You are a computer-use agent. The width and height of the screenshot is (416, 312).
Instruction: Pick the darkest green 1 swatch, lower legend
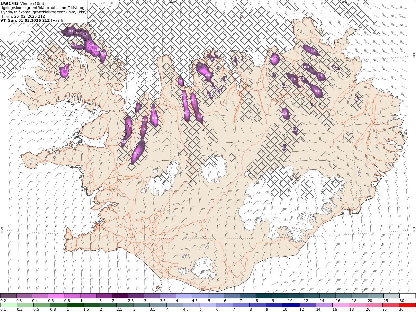[x=75, y=305]
